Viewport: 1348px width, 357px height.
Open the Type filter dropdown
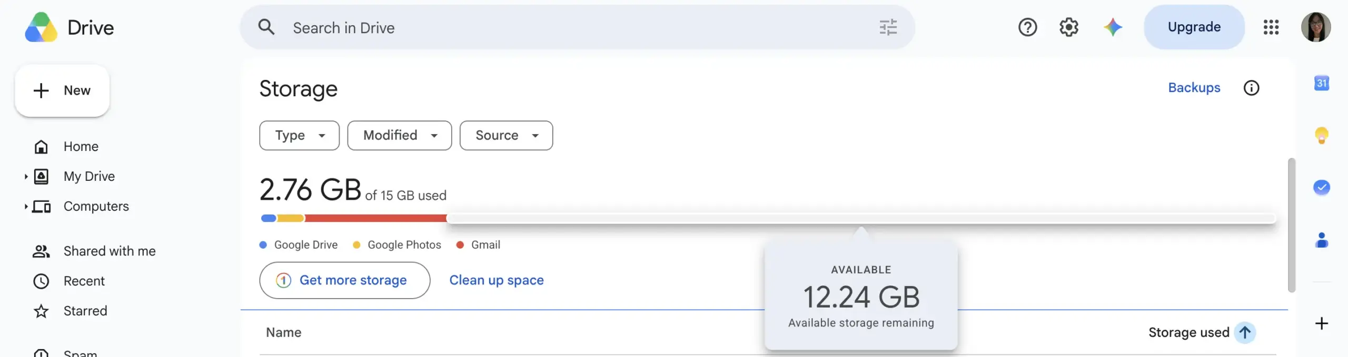pos(300,136)
